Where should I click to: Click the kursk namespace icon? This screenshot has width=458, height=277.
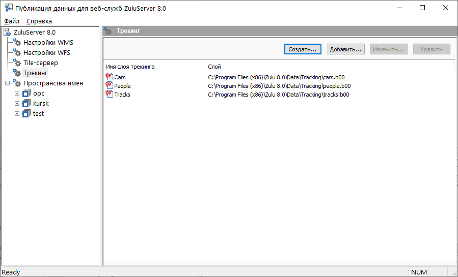pyautogui.click(x=27, y=104)
